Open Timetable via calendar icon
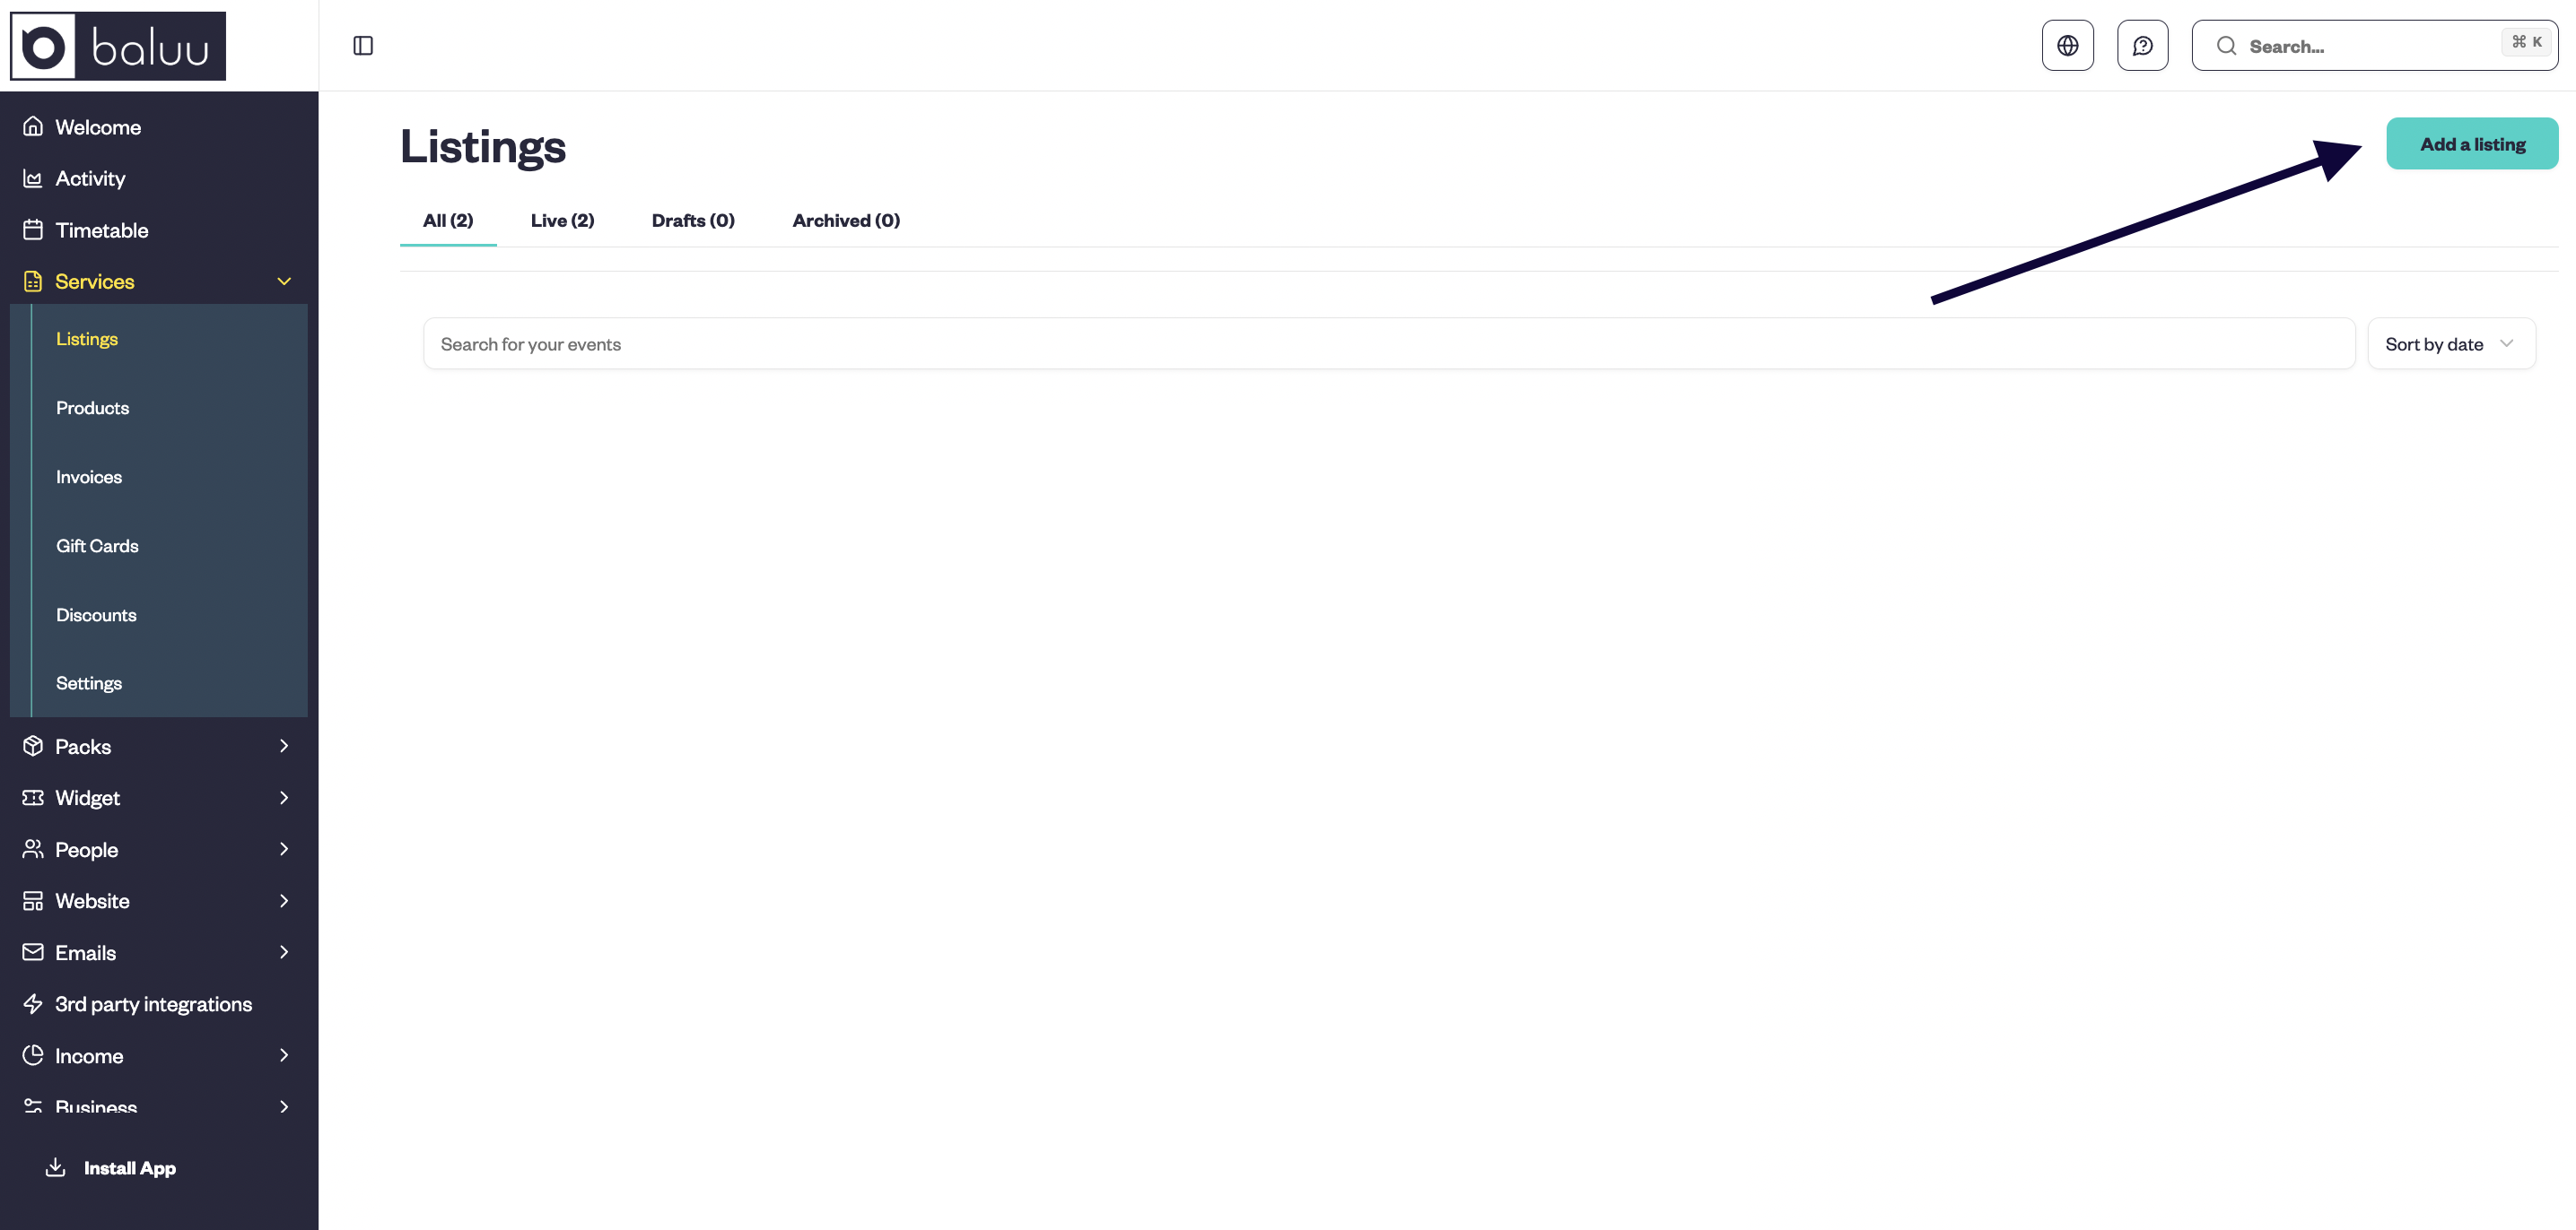This screenshot has height=1230, width=2576. click(33, 230)
